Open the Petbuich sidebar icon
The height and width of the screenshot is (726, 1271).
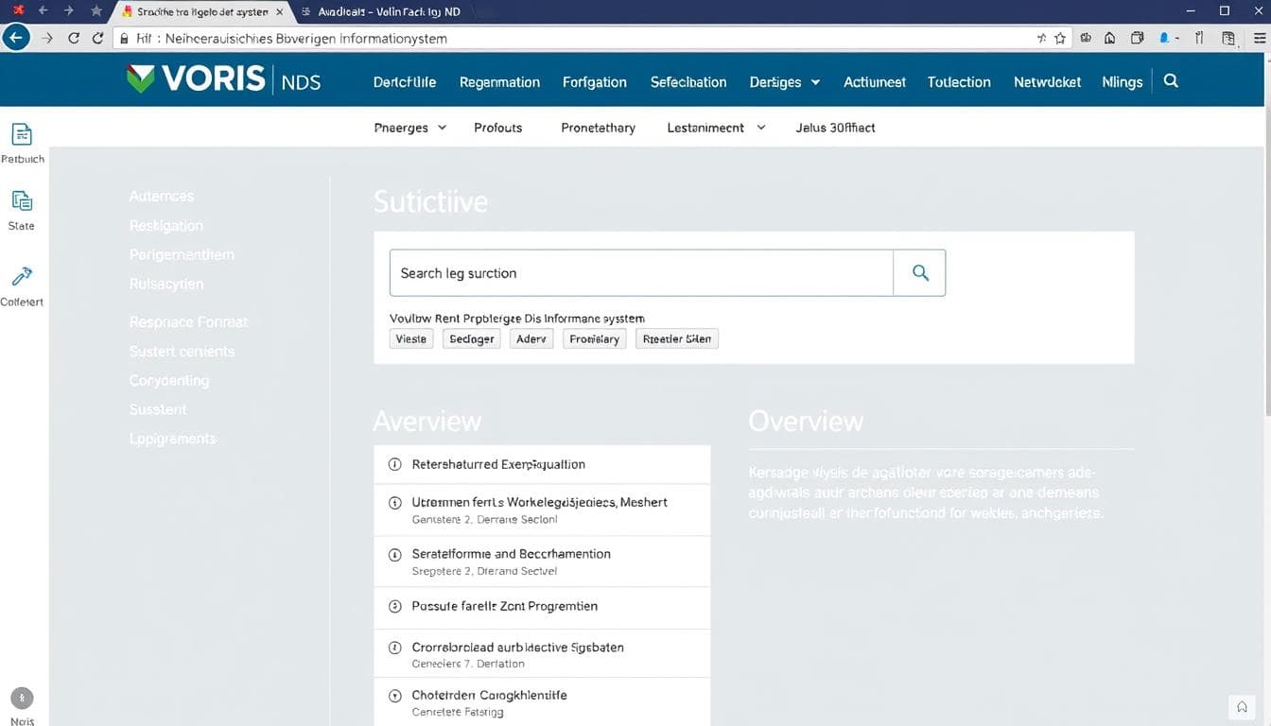22,134
